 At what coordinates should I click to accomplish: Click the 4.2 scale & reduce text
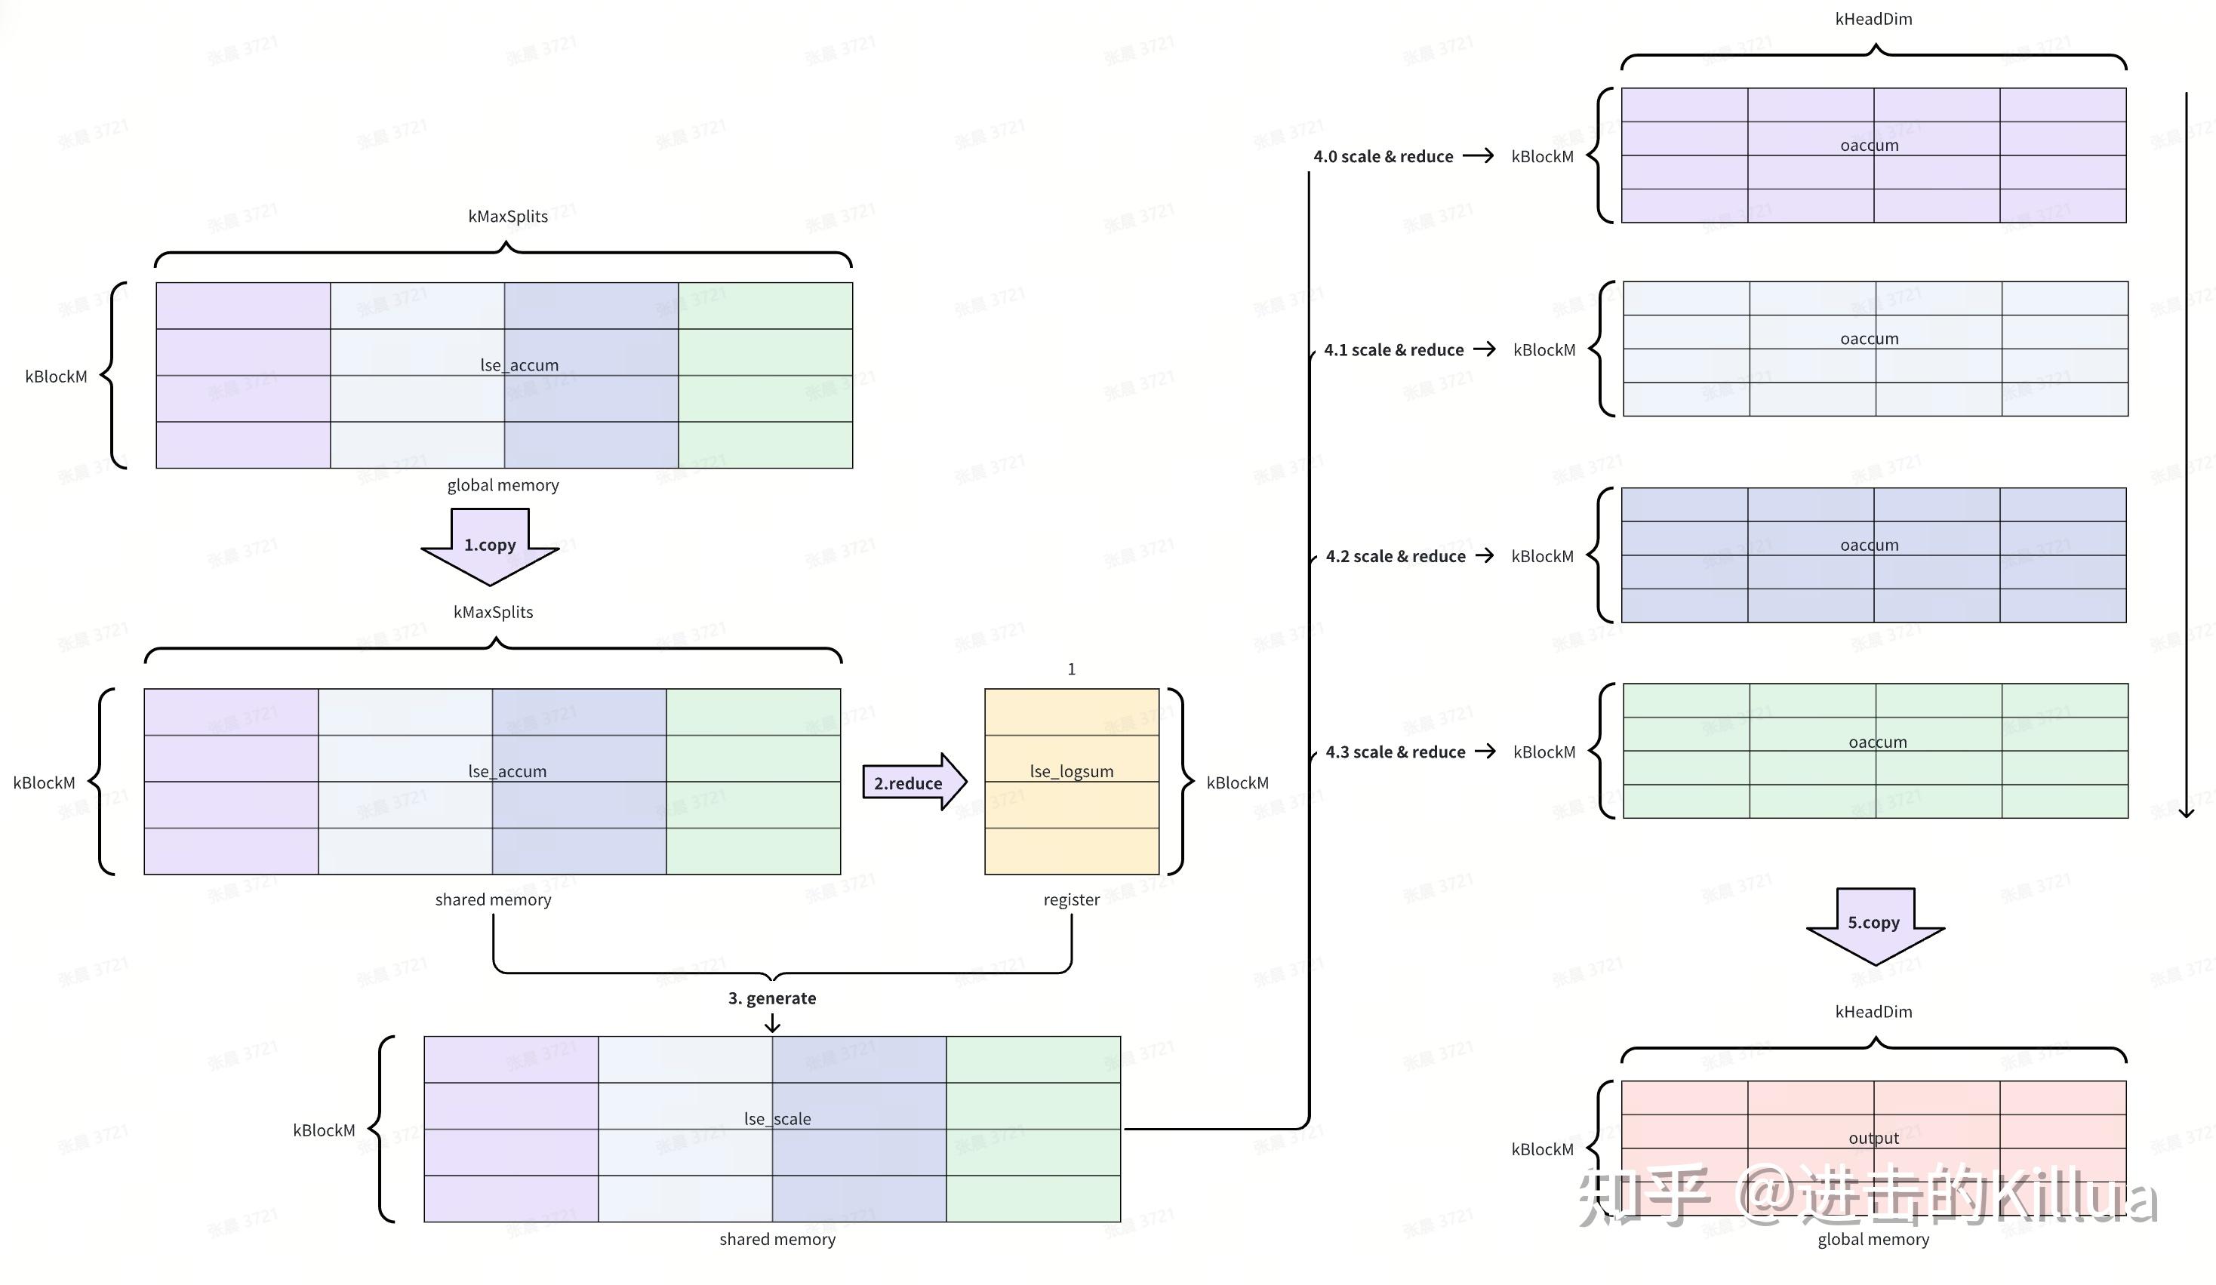pyautogui.click(x=1395, y=556)
